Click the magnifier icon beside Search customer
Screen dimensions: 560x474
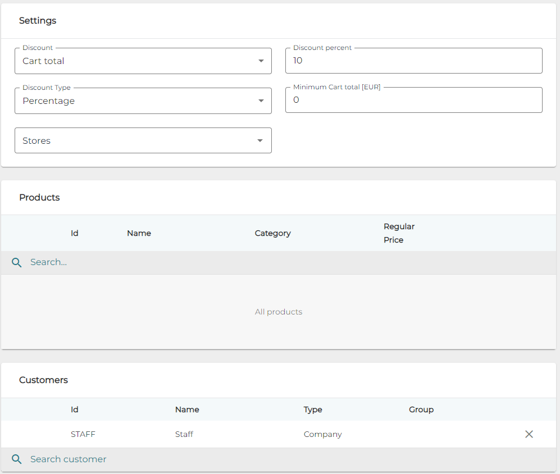coord(17,459)
